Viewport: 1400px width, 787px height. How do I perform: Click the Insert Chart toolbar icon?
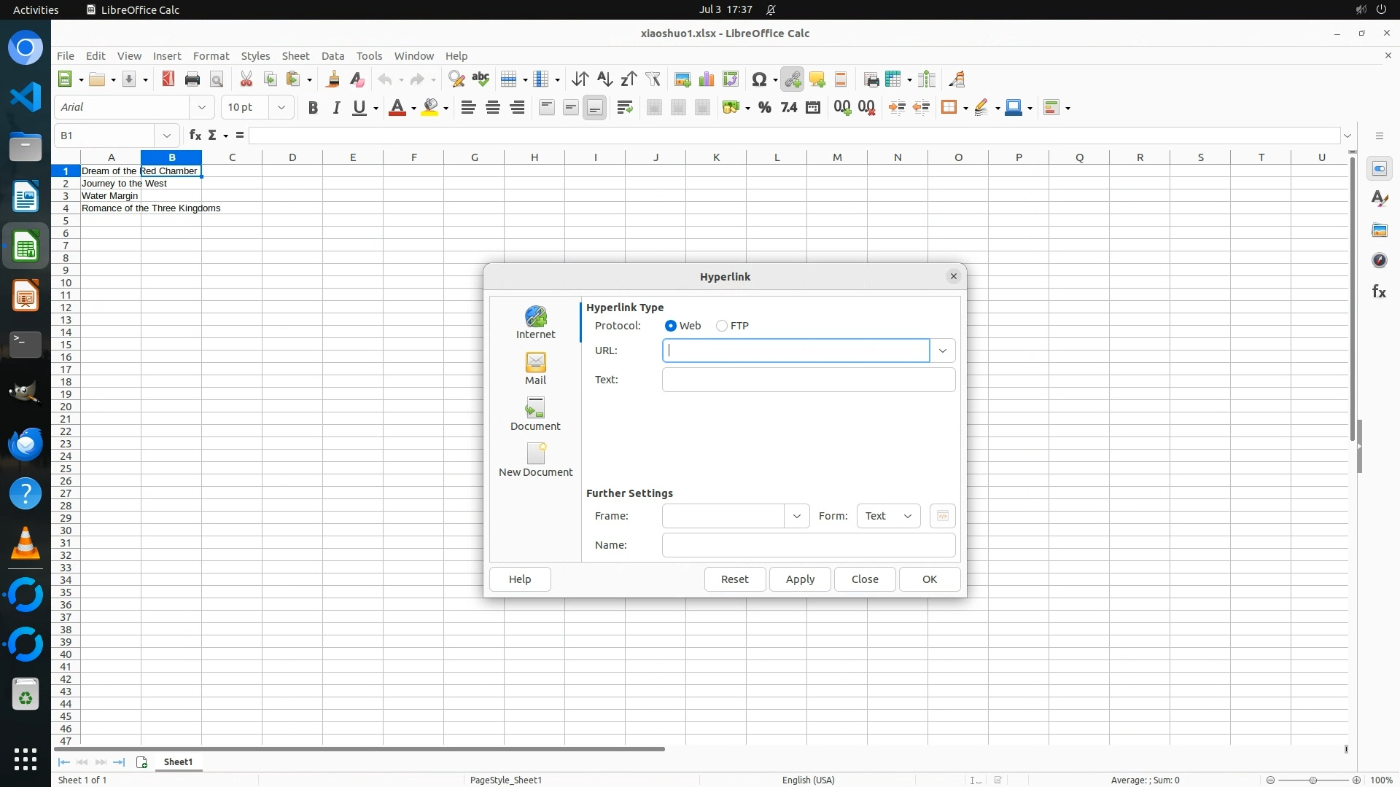coord(706,79)
